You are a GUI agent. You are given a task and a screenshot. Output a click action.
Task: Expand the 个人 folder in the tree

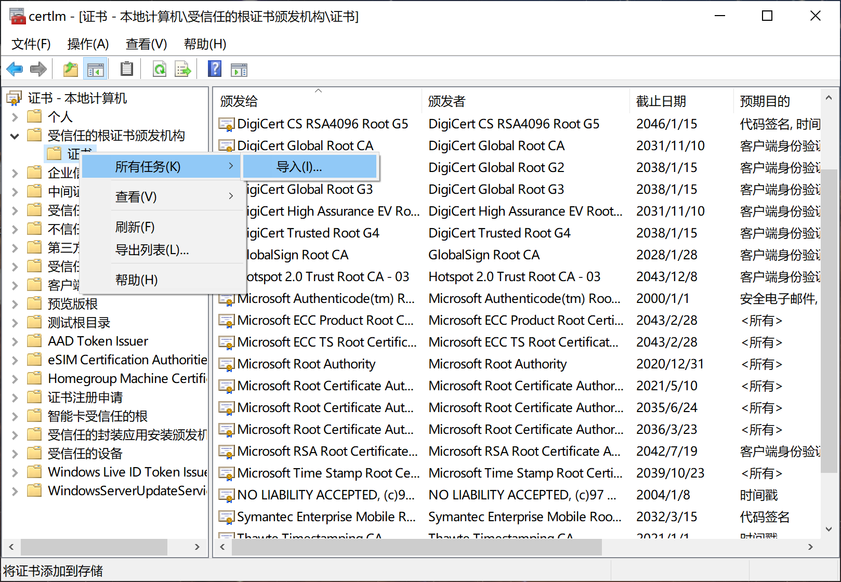(x=15, y=117)
